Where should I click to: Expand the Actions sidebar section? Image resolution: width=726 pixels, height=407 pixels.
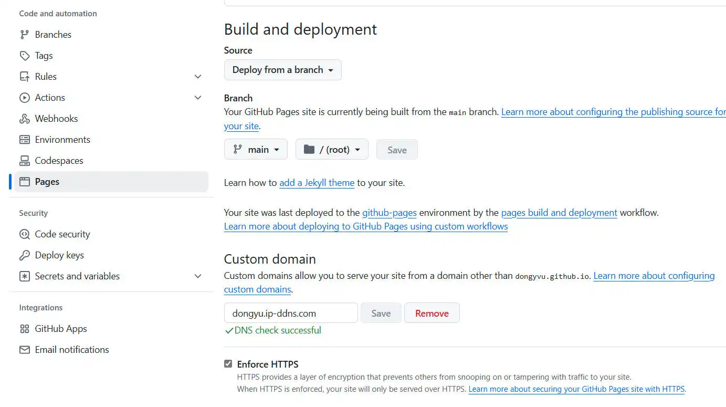pyautogui.click(x=198, y=98)
